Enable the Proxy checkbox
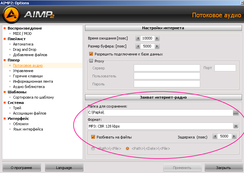The width and height of the screenshot is (244, 173). pyautogui.click(x=91, y=61)
